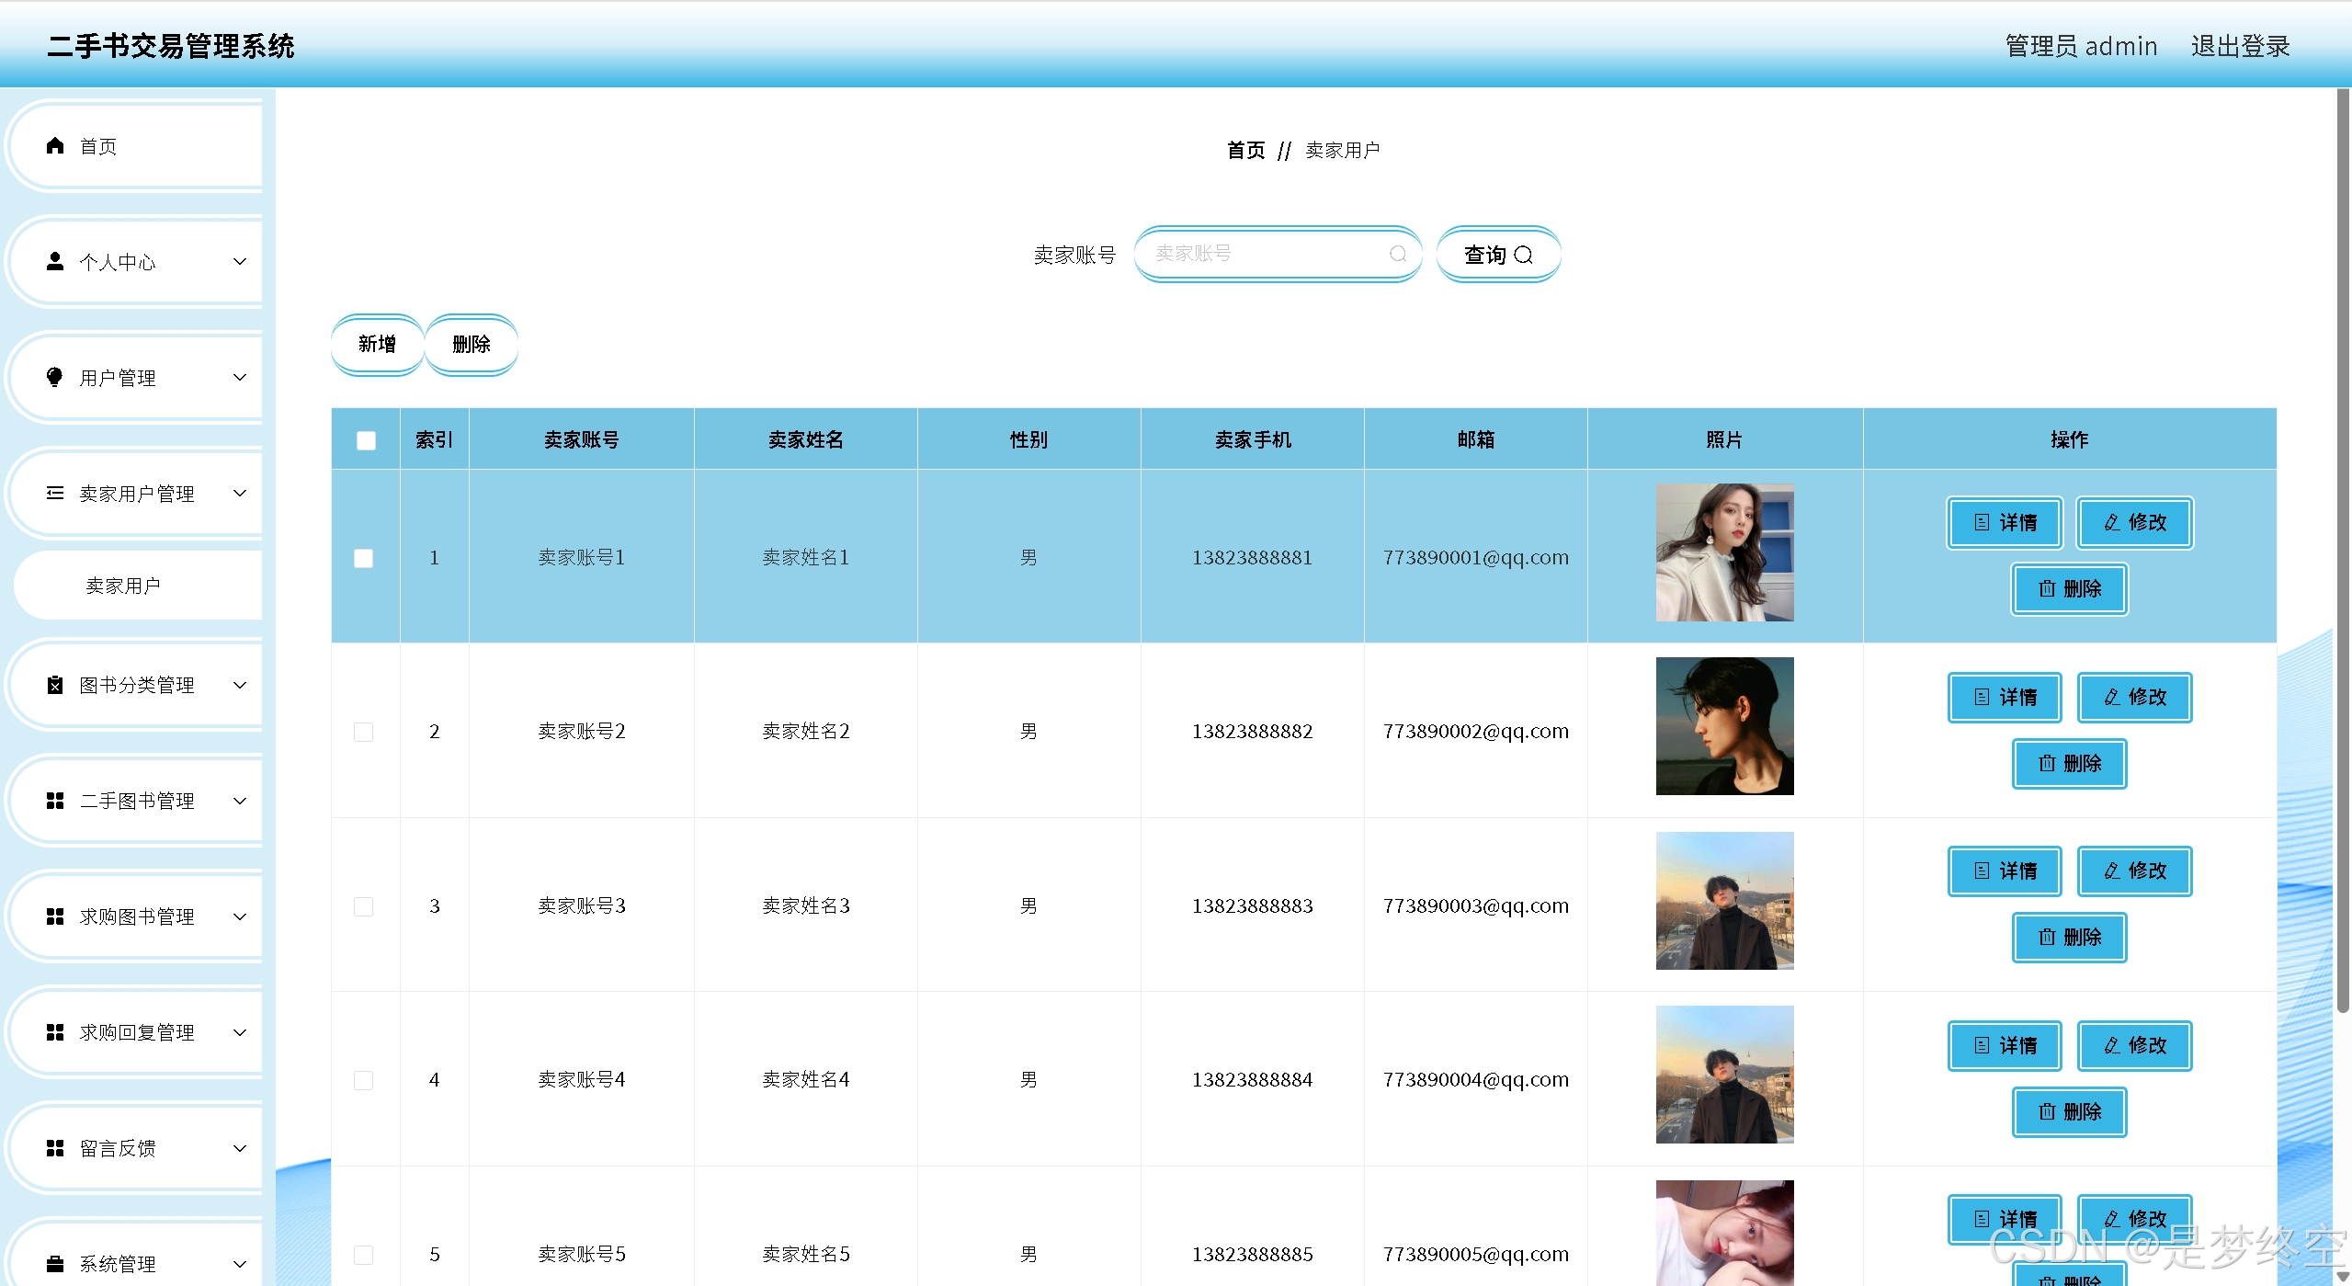Check the checkbox for 卖家账号5 row
Screen dimensions: 2352x1286
[x=364, y=1255]
